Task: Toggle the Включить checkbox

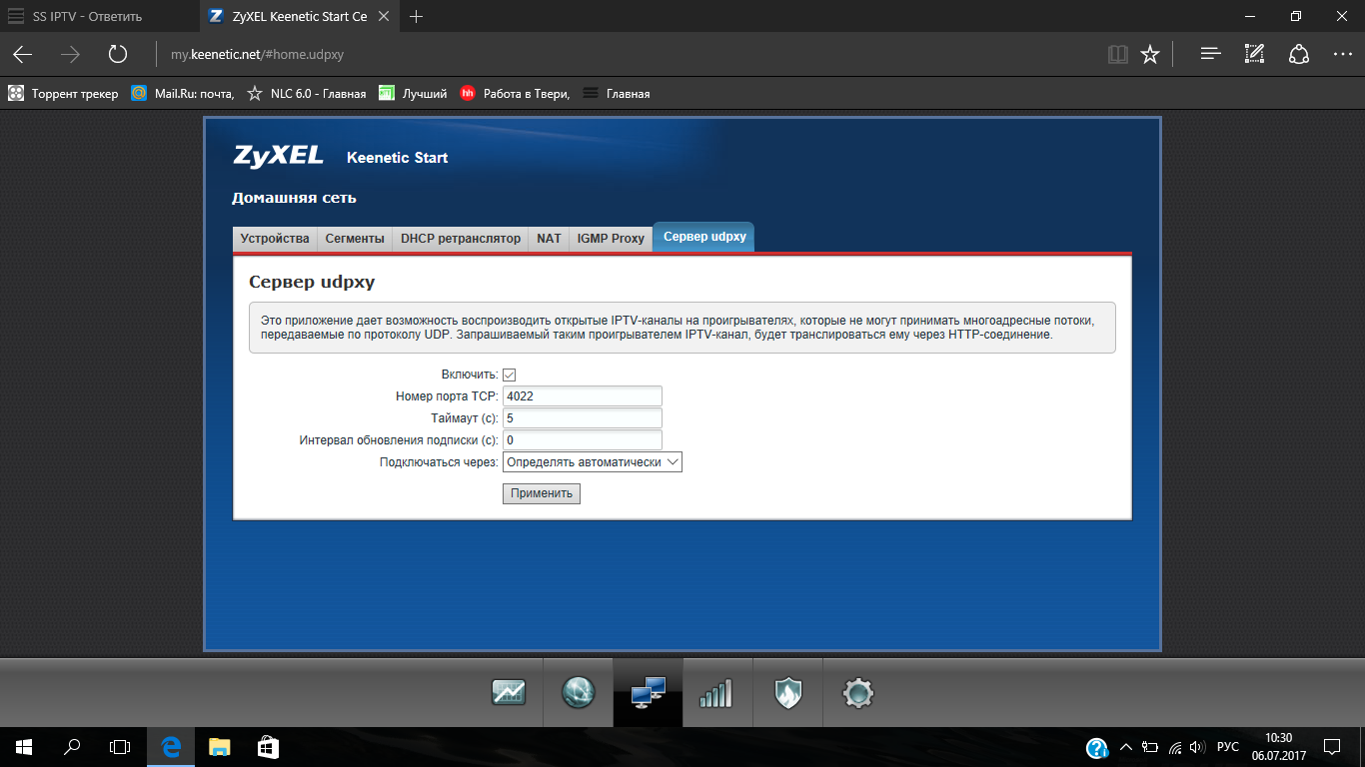Action: pyautogui.click(x=509, y=375)
